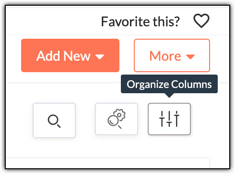Select the column sliders settings button

(x=169, y=119)
